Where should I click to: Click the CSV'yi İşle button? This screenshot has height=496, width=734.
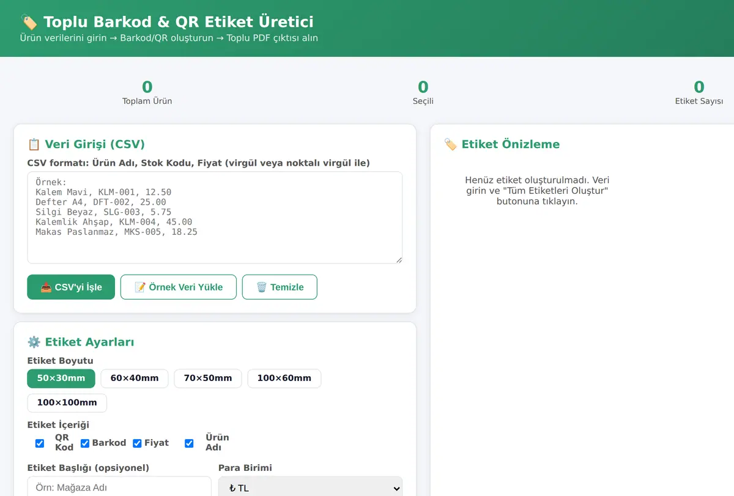71,287
